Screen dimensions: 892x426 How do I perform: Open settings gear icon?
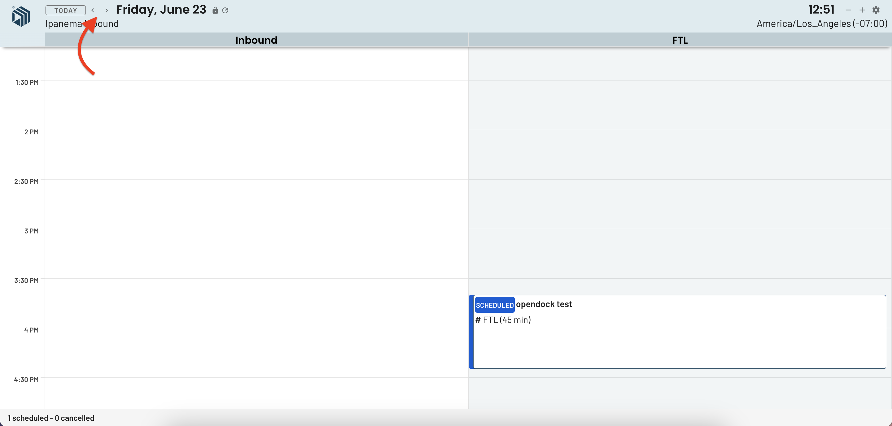pos(876,10)
